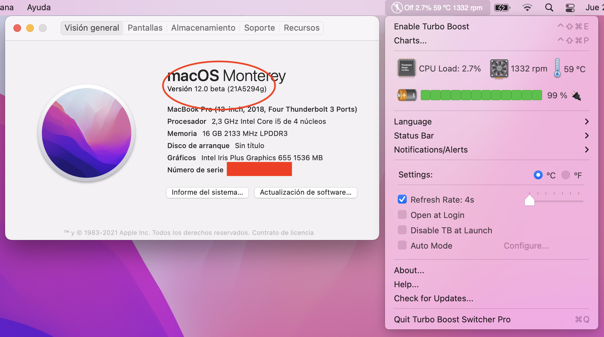Image resolution: width=604 pixels, height=337 pixels.
Task: Expand the Notifications/Alerts submenu
Action: (x=491, y=150)
